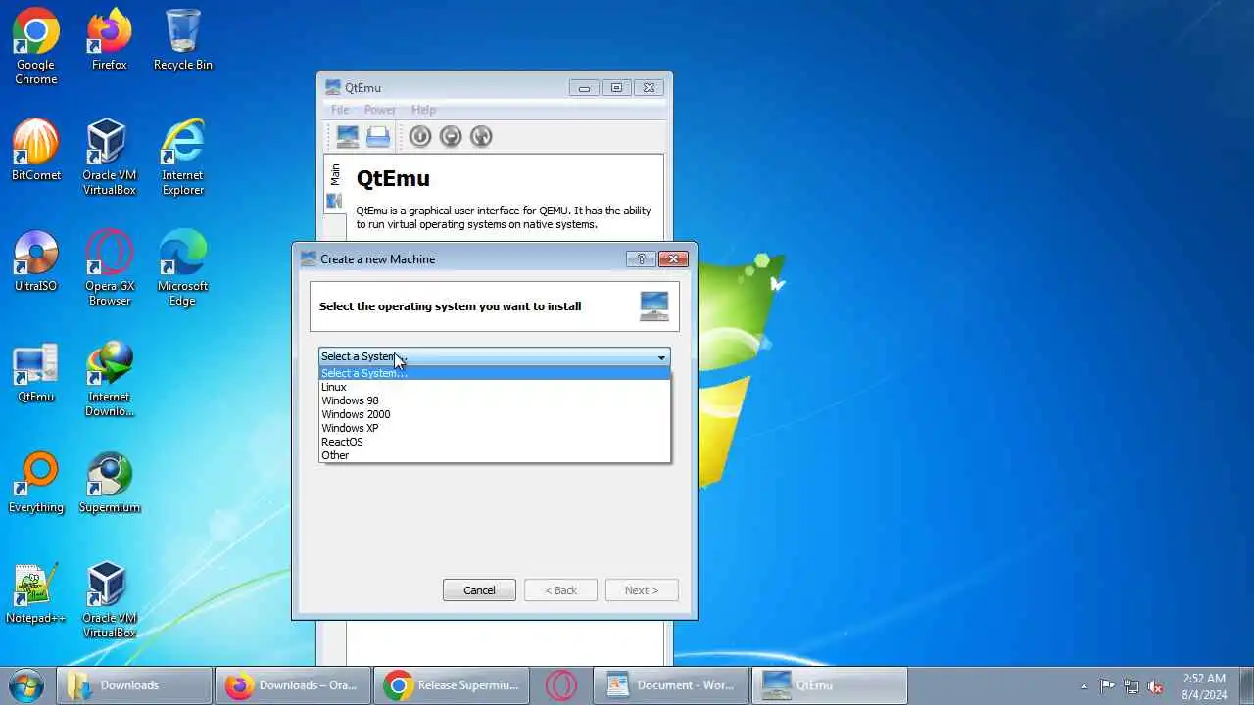This screenshot has width=1254, height=705.
Task: Open the Power menu in QtEmu
Action: coord(380,110)
